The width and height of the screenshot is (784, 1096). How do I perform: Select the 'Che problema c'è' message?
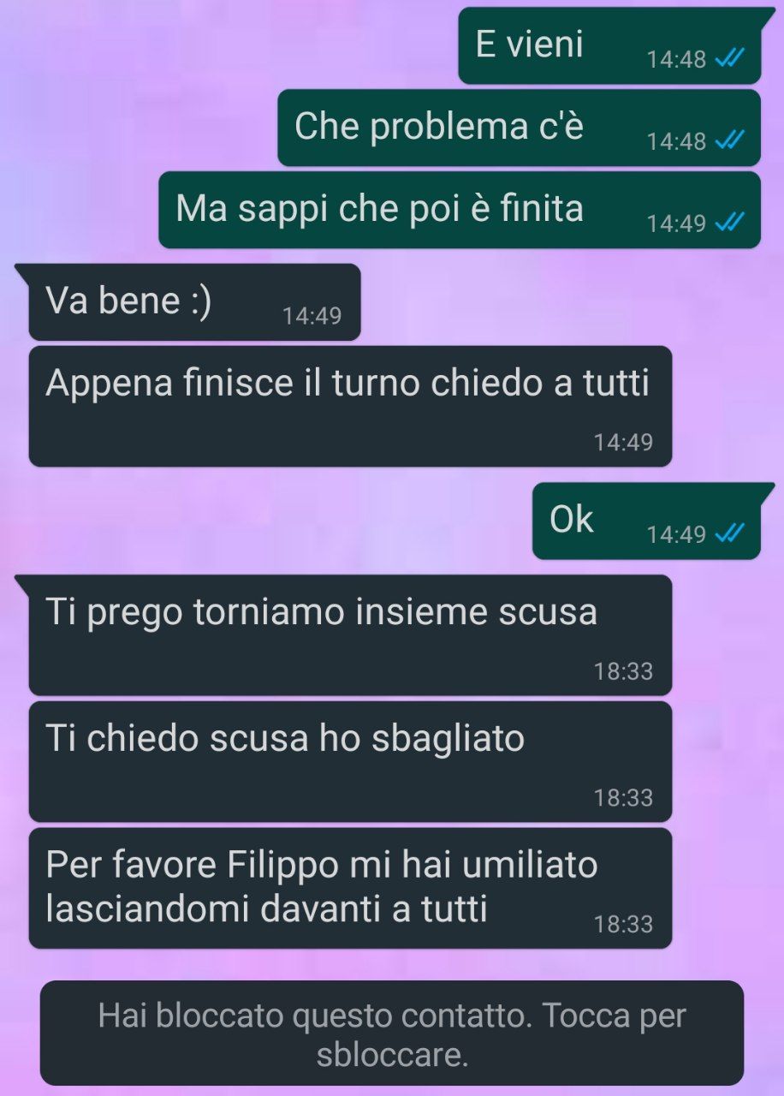pyautogui.click(x=519, y=128)
